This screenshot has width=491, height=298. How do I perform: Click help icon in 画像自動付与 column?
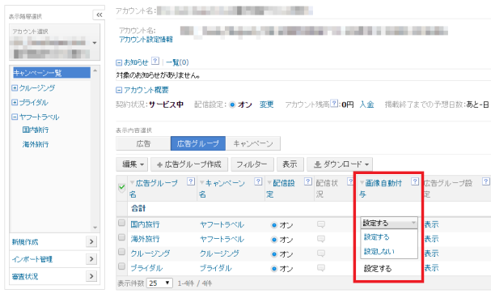tap(415, 181)
